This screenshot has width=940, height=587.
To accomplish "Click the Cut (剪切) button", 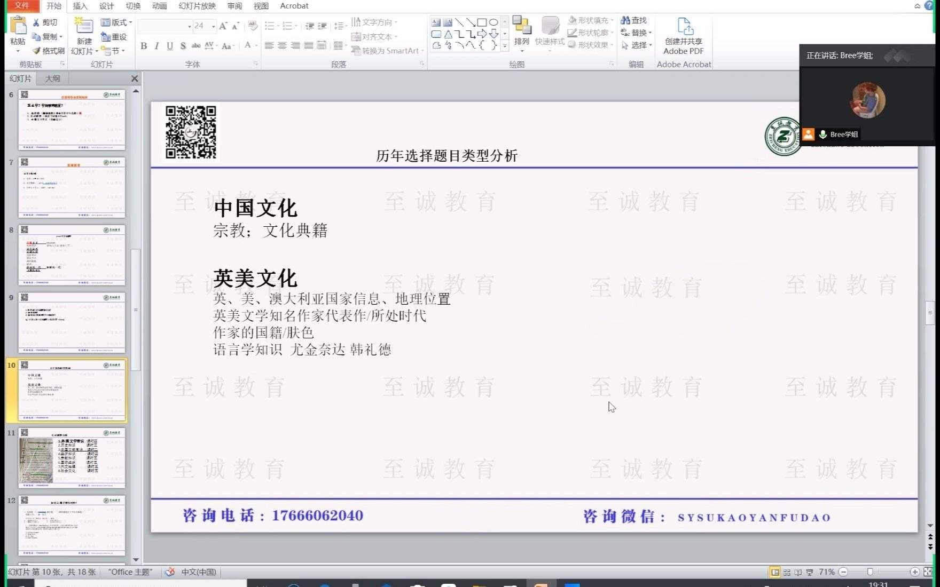I will (x=45, y=22).
